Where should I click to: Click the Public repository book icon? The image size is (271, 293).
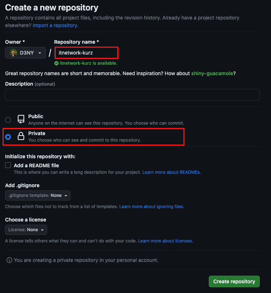pos(21,120)
